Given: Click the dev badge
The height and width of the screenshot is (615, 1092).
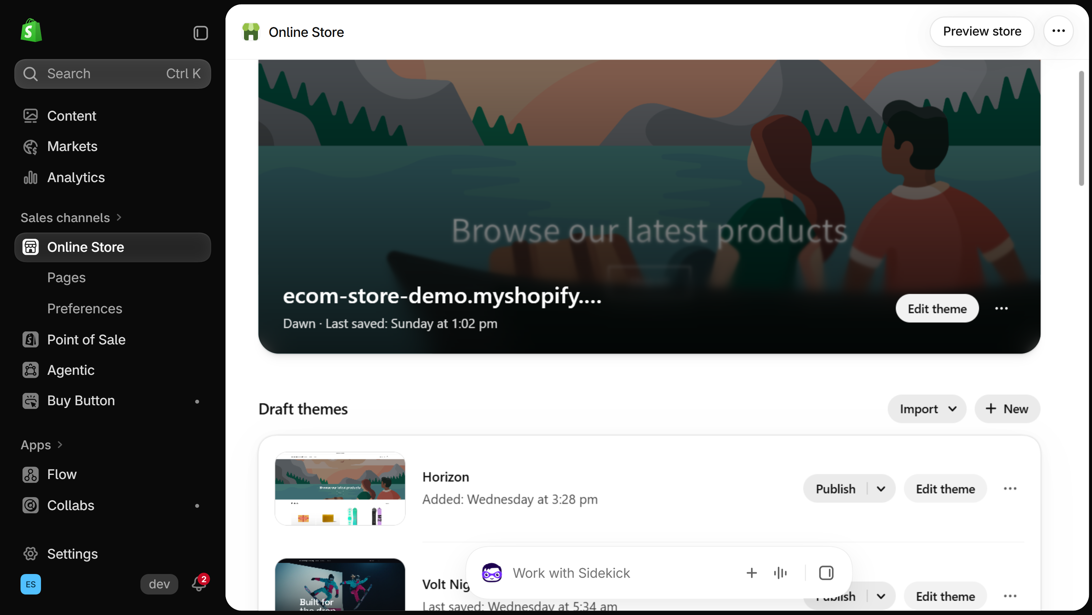Looking at the screenshot, I should (x=159, y=584).
